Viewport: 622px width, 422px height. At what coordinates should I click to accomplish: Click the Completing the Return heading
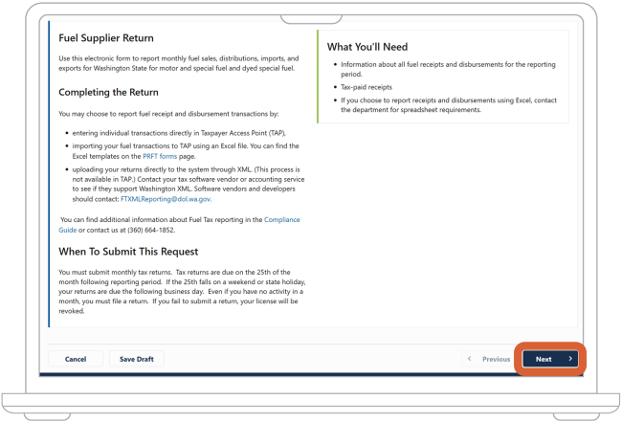(108, 92)
